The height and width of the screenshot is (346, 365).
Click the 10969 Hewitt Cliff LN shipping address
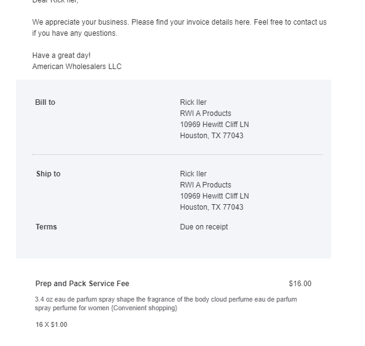point(214,196)
